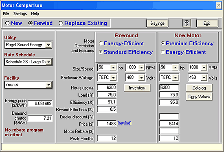Click the Demand charge input field
Screen dimensions: 224x152
(40, 118)
